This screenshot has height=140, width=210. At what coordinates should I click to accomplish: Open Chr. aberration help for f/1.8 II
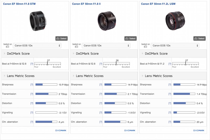click(x=101, y=122)
